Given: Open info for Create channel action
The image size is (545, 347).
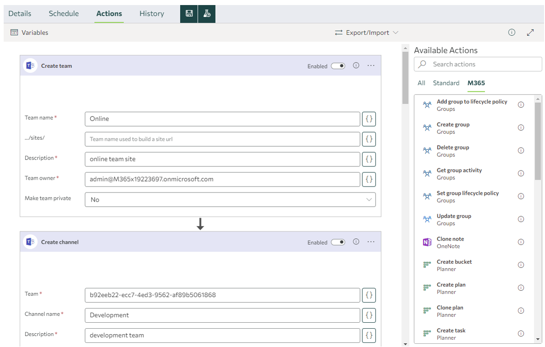Looking at the screenshot, I should coord(356,242).
